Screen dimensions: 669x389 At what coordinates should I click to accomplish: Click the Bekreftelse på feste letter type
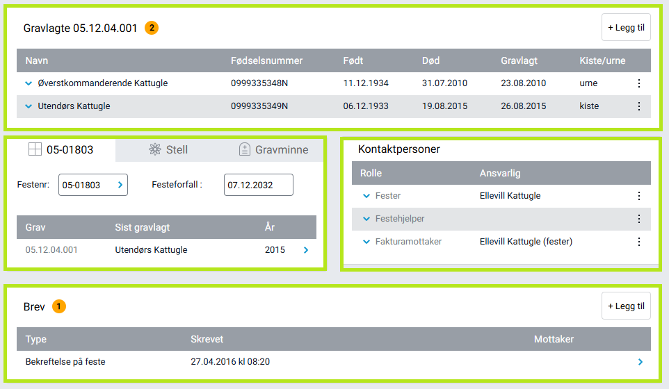(65, 362)
